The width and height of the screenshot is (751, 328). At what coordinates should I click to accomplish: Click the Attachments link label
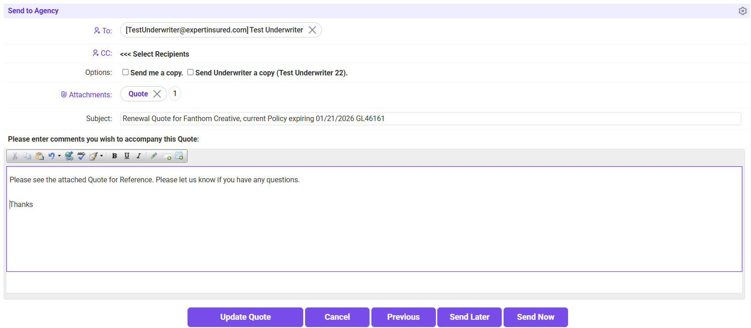[90, 95]
